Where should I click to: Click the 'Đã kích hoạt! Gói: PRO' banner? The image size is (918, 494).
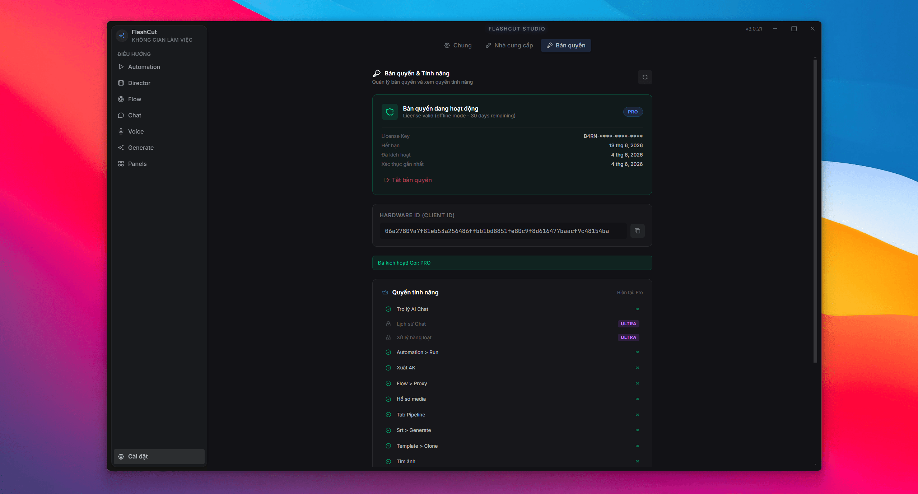pyautogui.click(x=512, y=263)
